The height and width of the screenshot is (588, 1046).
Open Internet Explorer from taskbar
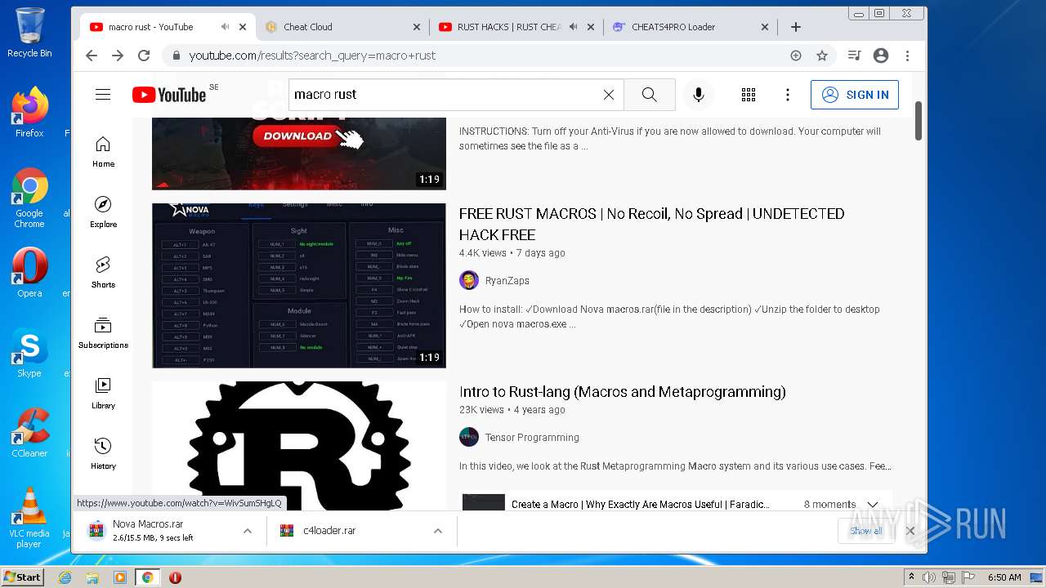(x=65, y=577)
